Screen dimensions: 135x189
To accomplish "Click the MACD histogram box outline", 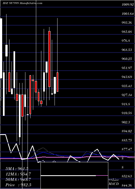I will click(x=74, y=175).
